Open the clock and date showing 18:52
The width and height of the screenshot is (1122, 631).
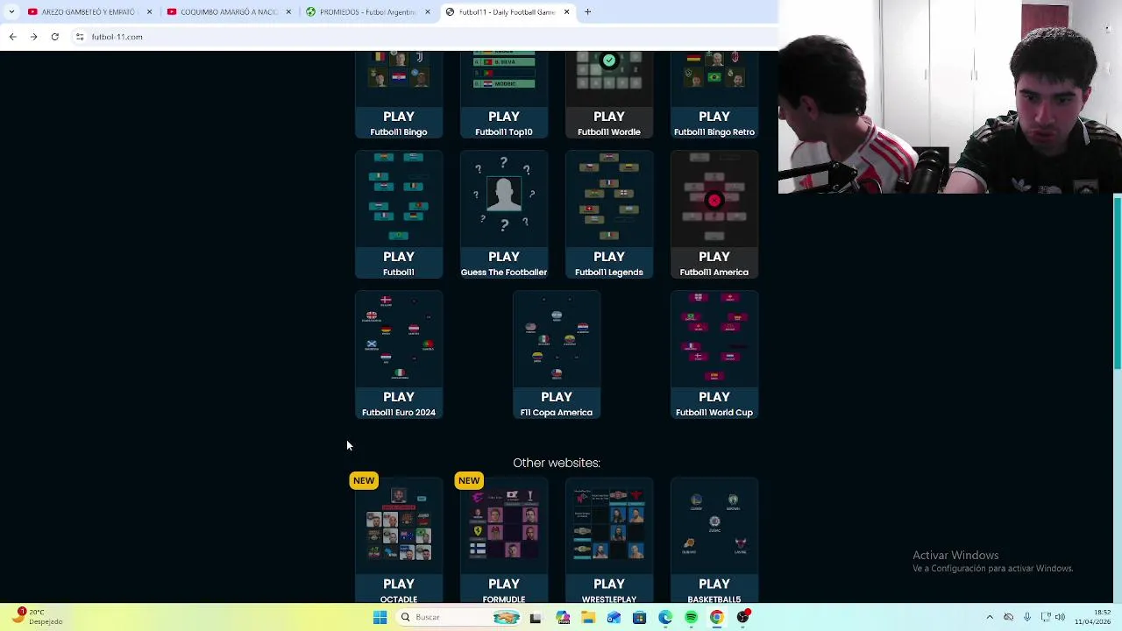[1091, 617]
